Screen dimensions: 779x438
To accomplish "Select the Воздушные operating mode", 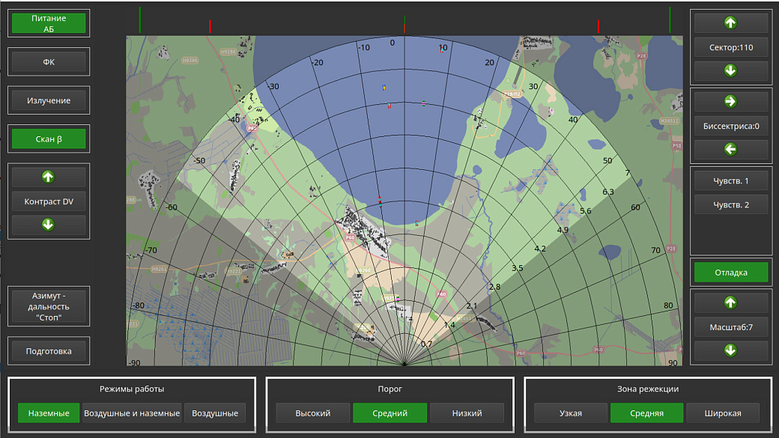I will click(x=215, y=413).
